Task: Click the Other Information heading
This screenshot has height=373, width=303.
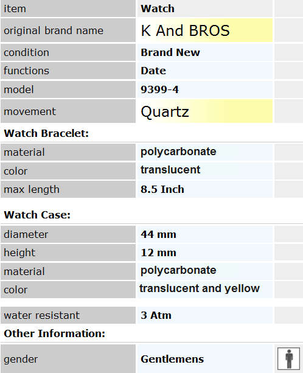Action: [55, 333]
